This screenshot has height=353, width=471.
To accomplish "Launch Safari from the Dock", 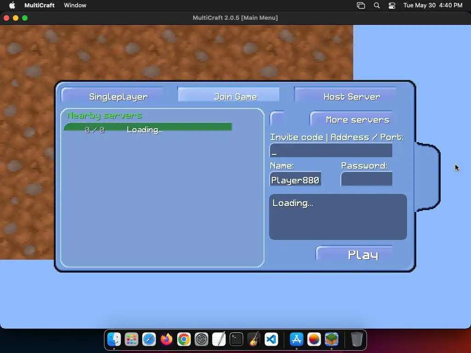I will pos(149,340).
